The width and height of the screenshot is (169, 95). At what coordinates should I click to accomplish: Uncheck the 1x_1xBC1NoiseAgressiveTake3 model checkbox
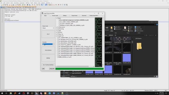[60, 20]
